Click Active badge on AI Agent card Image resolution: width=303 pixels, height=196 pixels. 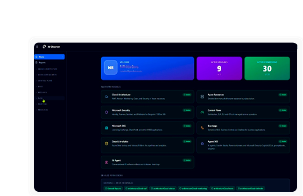pos(187,160)
